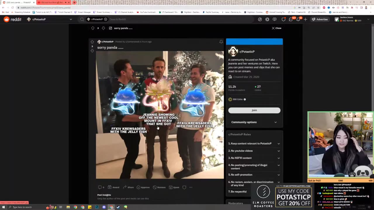Open Photoshop from the taskbar
Image resolution: width=374 pixels, height=210 pixels.
pyautogui.click(x=97, y=207)
